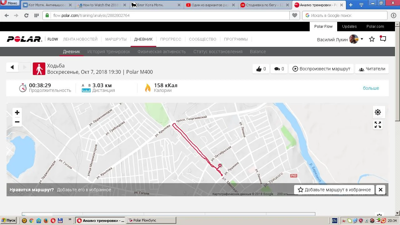The image size is (400, 225).
Task: Open the Opera Меню button
Action: pos(10,3)
